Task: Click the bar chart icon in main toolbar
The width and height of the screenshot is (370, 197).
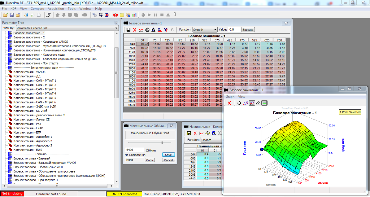Action: point(134,15)
